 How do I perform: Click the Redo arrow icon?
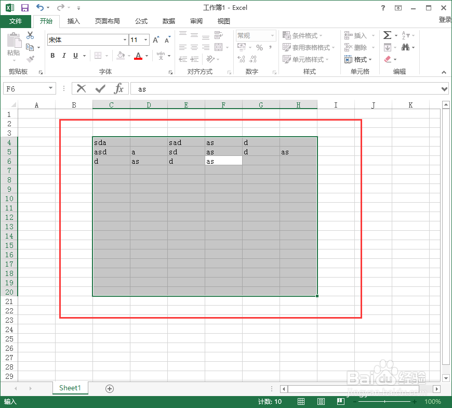point(61,7)
